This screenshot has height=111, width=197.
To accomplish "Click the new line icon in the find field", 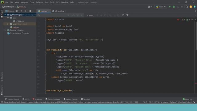I will 68,15.
